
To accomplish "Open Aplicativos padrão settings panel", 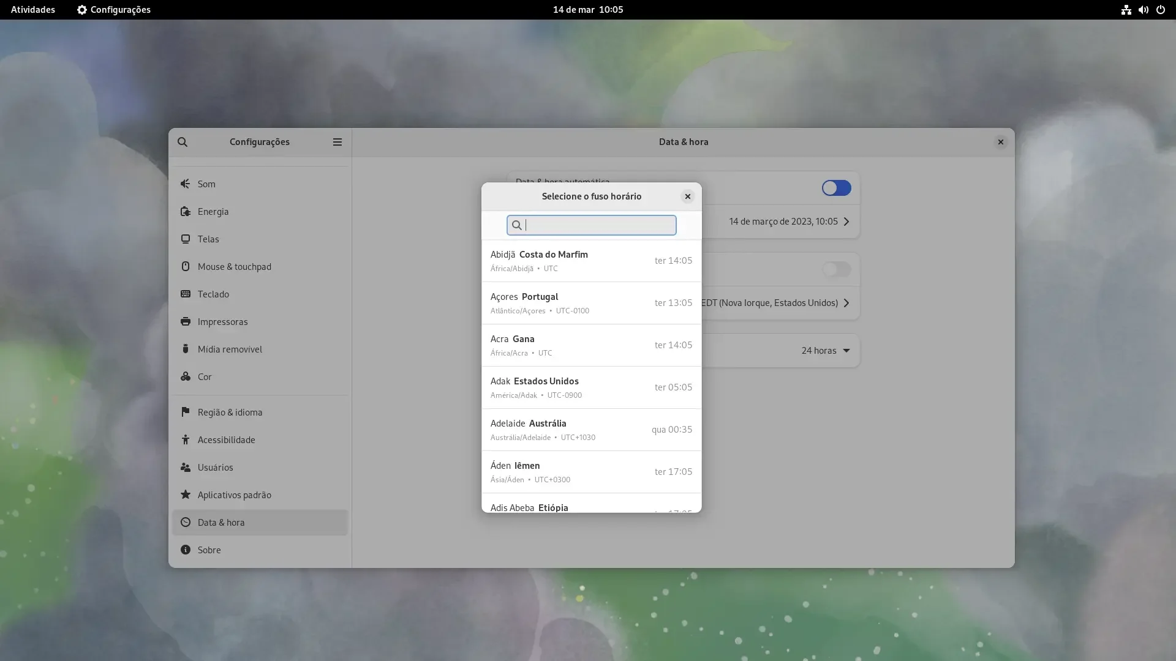I will coord(260,495).
